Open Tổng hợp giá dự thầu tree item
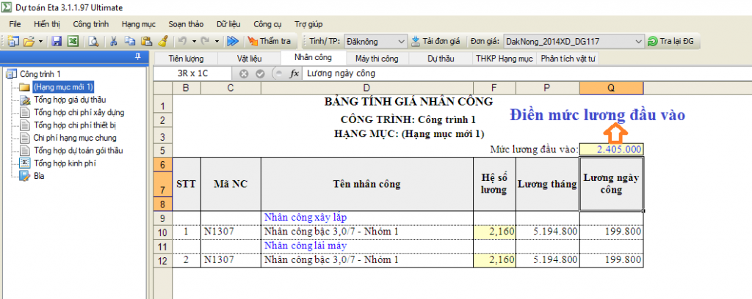This screenshot has width=752, height=299. pos(70,100)
